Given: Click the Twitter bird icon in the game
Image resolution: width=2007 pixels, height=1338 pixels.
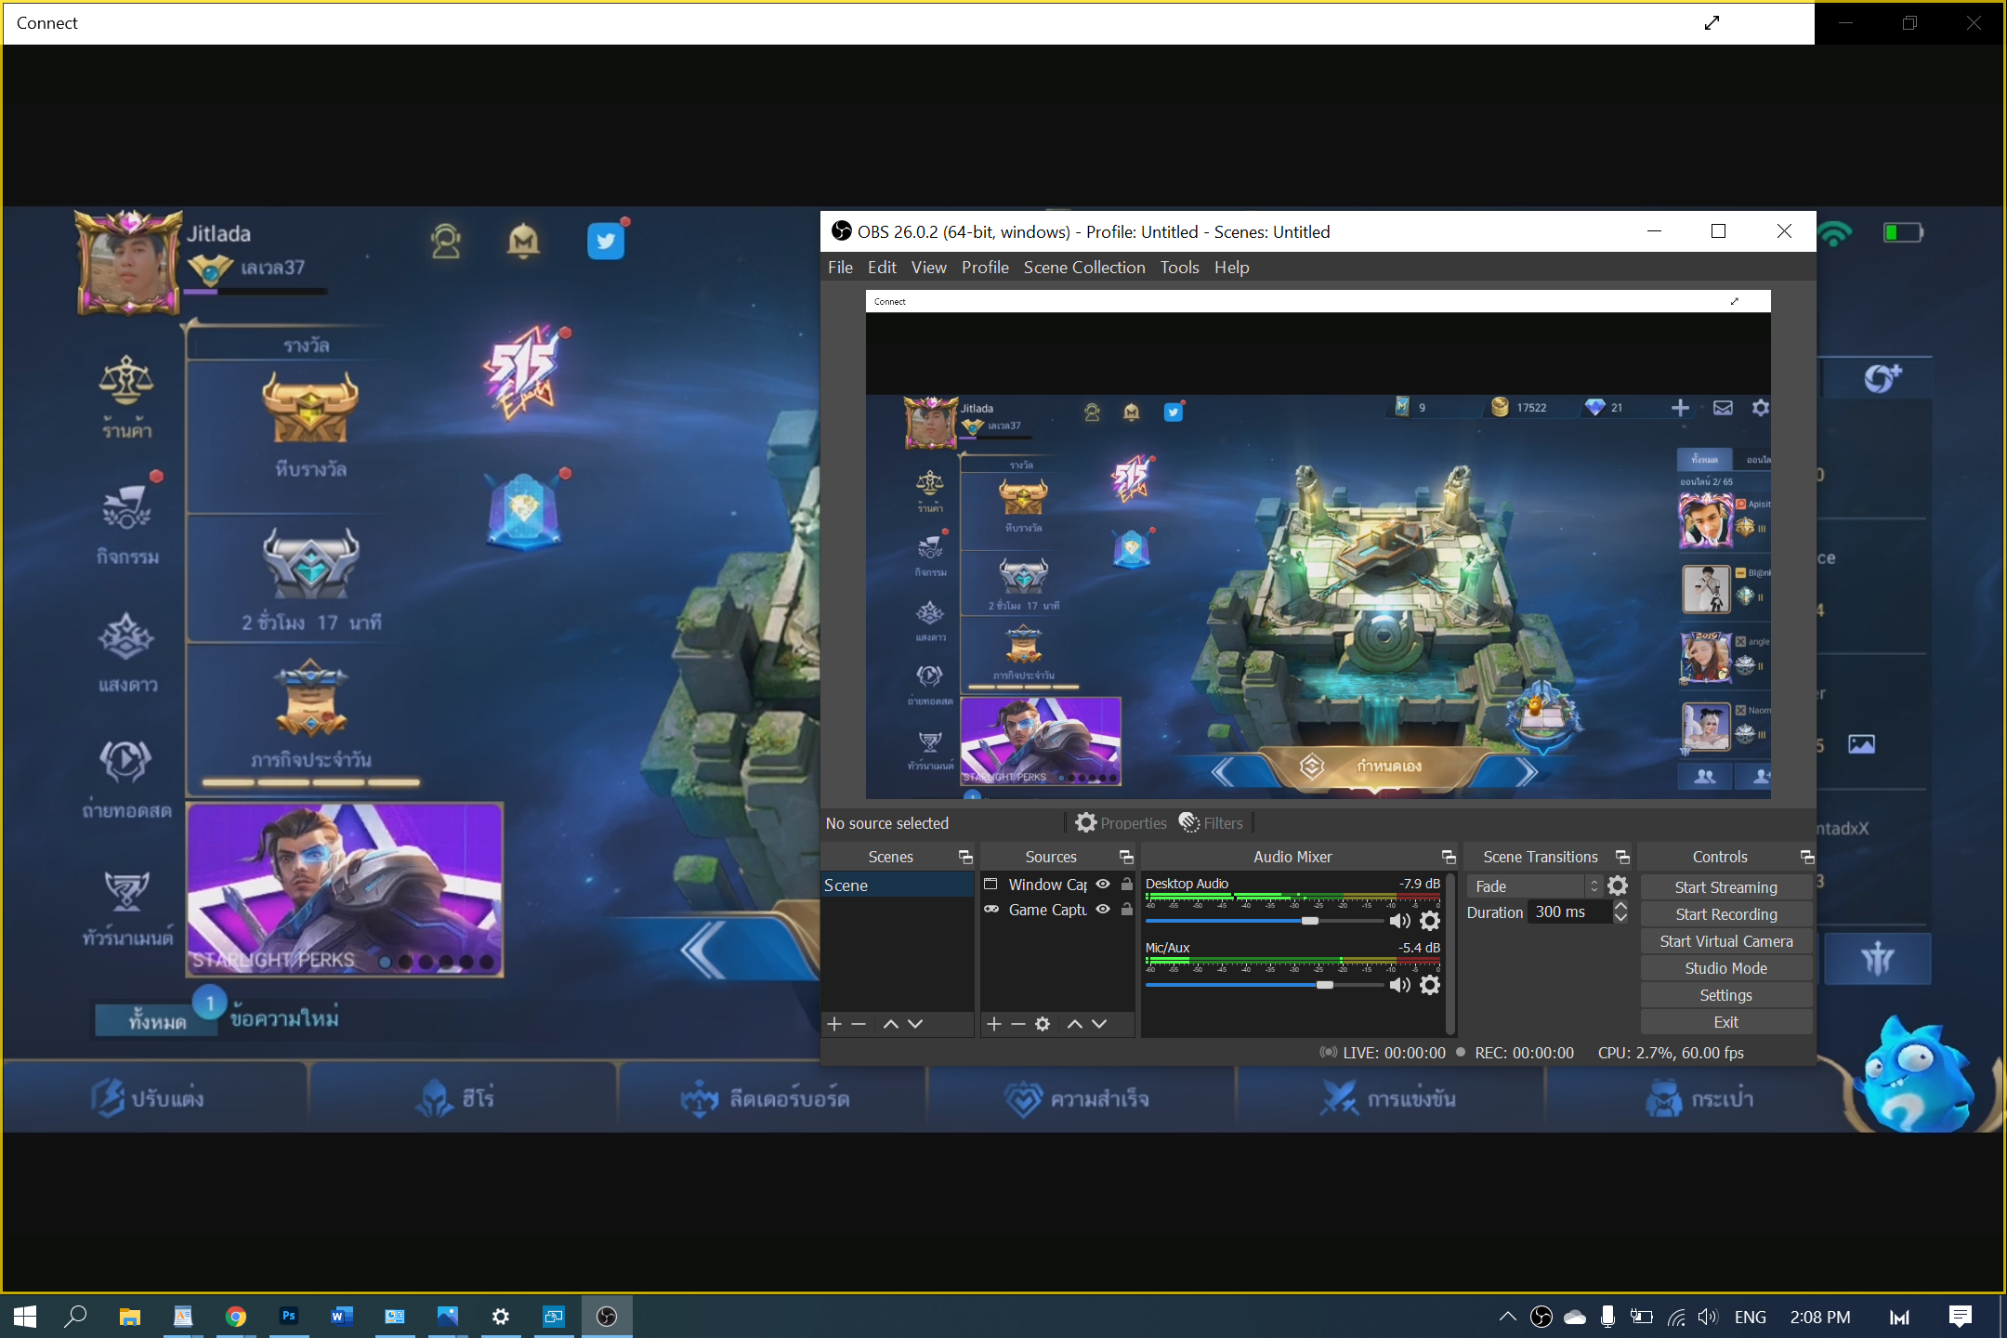Looking at the screenshot, I should pyautogui.click(x=606, y=242).
